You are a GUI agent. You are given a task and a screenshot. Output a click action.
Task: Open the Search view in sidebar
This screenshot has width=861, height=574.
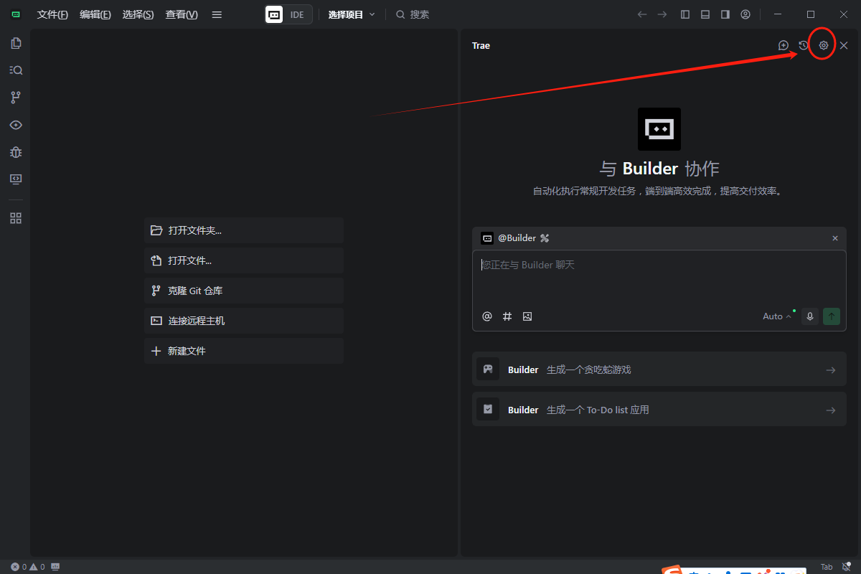coord(16,70)
